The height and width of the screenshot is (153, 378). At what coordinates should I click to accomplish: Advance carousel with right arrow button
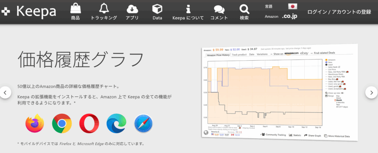(x=371, y=92)
